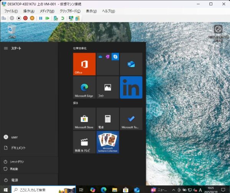Send Ctrl+Alt+Del using the first toolbar icon
The image size is (230, 193).
pyautogui.click(x=4, y=18)
